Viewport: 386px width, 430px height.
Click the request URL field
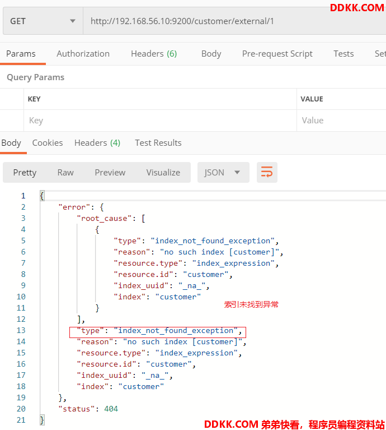pyautogui.click(x=234, y=21)
